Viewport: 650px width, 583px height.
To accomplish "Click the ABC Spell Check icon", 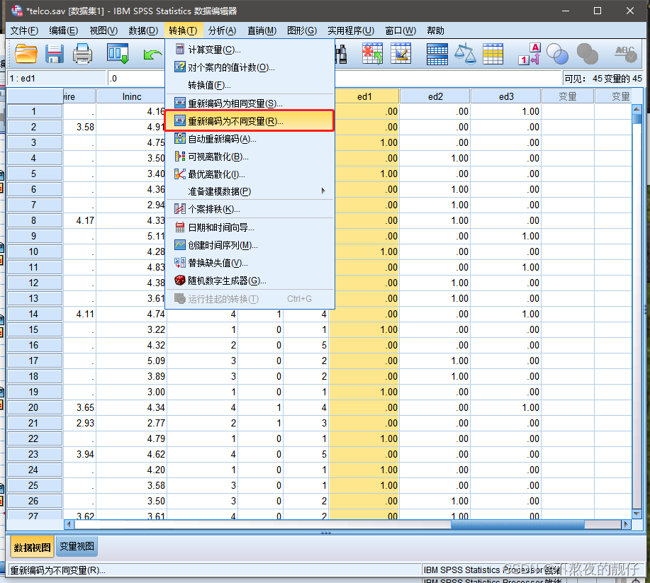I will pyautogui.click(x=625, y=54).
